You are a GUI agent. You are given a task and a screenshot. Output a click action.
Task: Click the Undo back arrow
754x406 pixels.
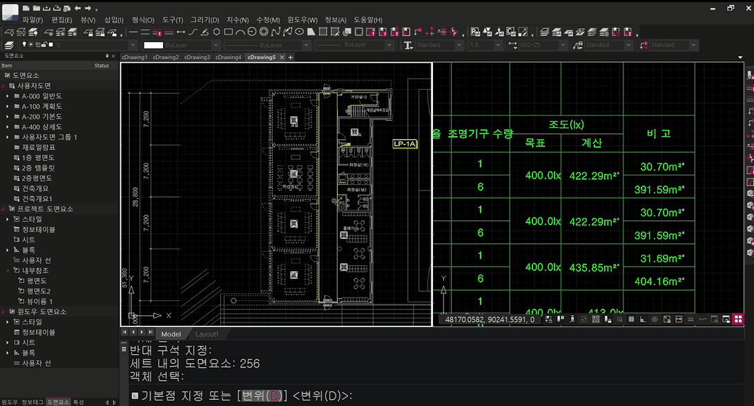pos(77,8)
